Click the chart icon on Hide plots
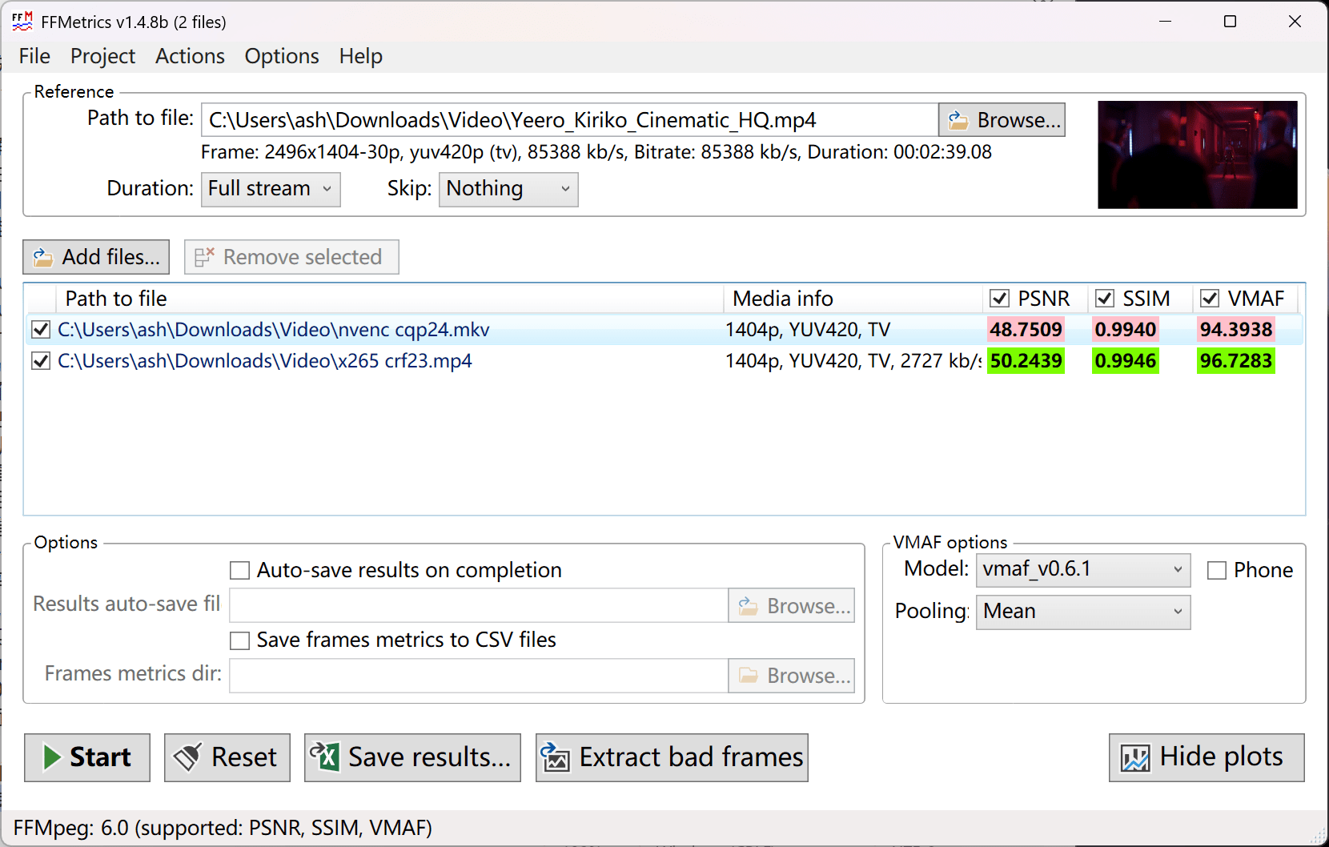Viewport: 1329px width, 847px height. 1135,757
